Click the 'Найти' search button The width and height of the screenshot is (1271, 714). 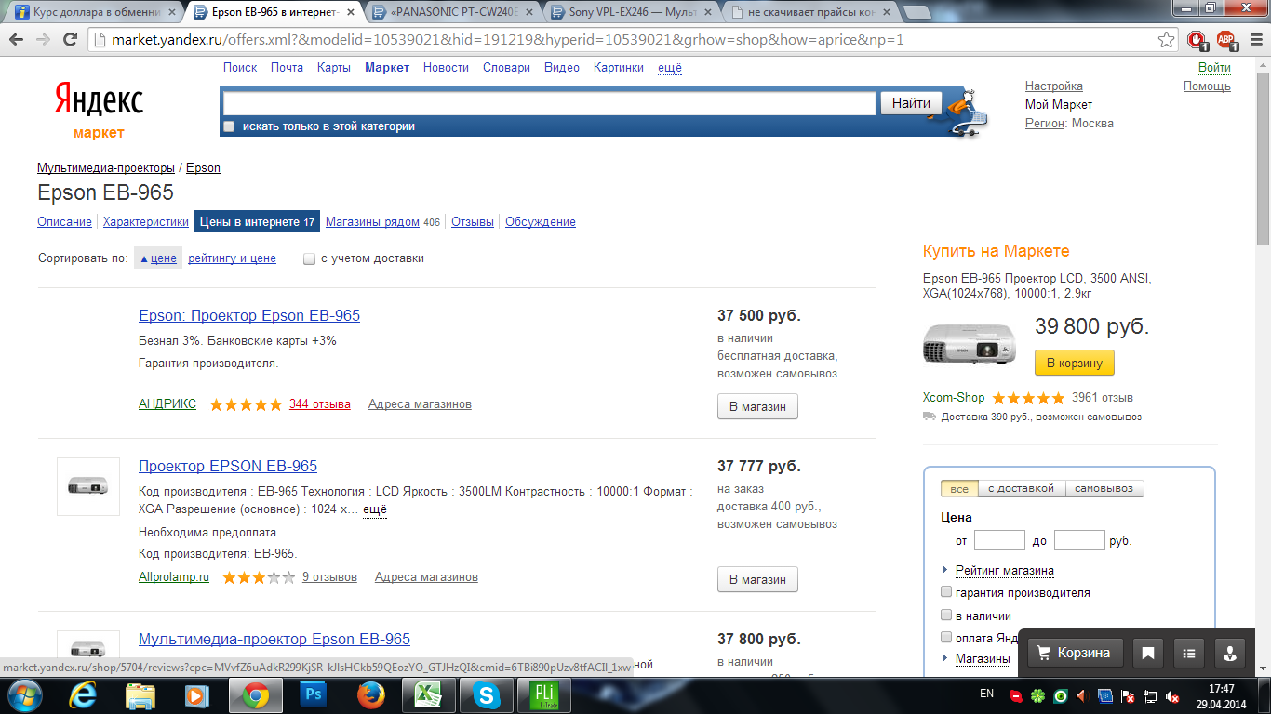pyautogui.click(x=911, y=103)
